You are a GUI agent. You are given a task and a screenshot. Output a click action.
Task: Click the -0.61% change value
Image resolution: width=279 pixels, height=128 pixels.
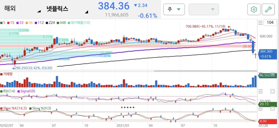[x=148, y=16]
